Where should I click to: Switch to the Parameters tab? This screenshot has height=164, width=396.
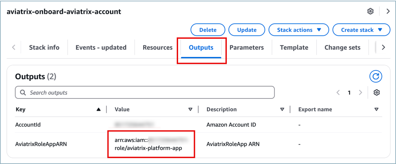pyautogui.click(x=246, y=48)
